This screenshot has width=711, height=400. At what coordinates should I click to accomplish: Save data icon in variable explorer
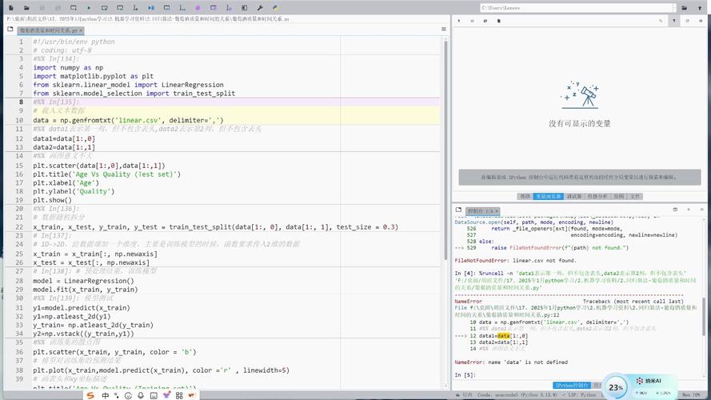click(x=472, y=21)
